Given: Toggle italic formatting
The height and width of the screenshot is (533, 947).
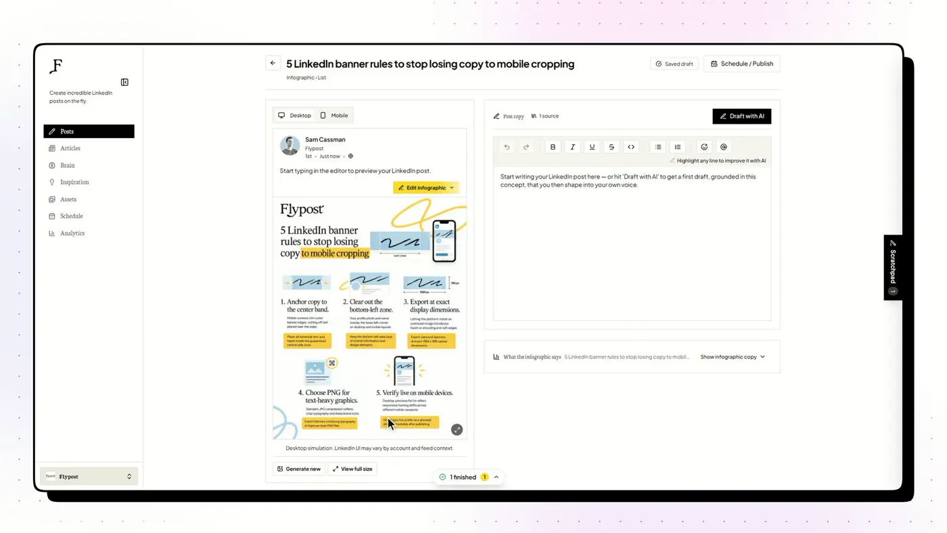Looking at the screenshot, I should (x=572, y=147).
